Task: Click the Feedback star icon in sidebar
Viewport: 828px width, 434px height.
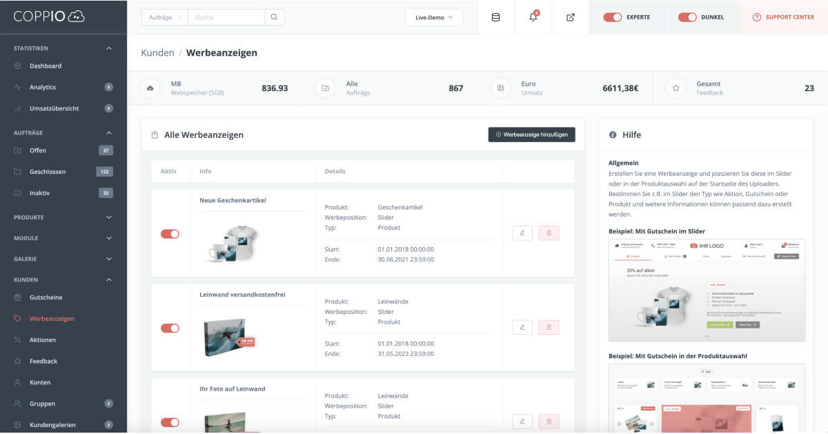Action: click(17, 362)
